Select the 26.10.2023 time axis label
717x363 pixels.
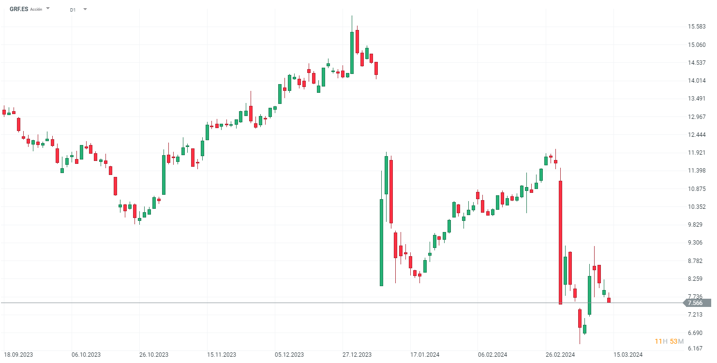click(x=154, y=354)
